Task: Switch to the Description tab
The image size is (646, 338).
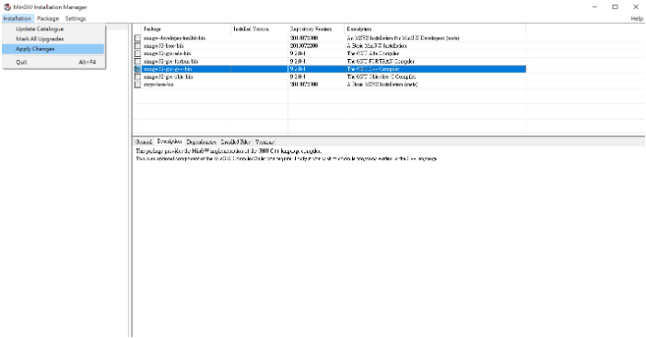Action: pos(170,142)
